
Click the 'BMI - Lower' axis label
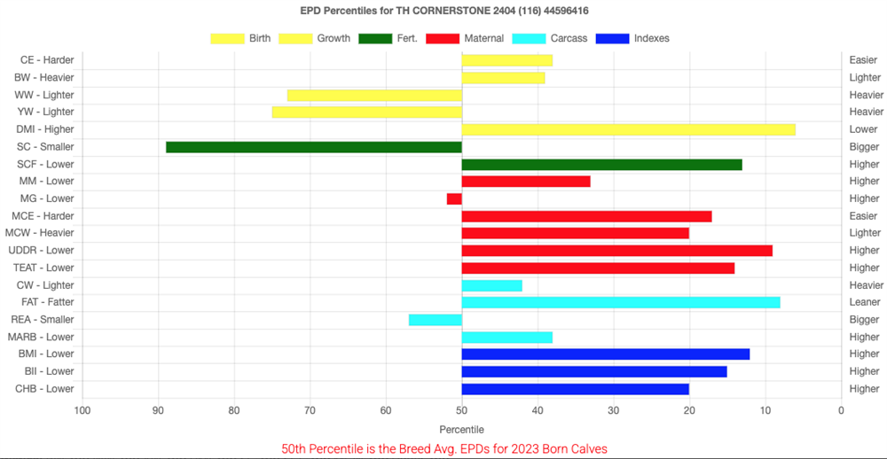pos(47,354)
